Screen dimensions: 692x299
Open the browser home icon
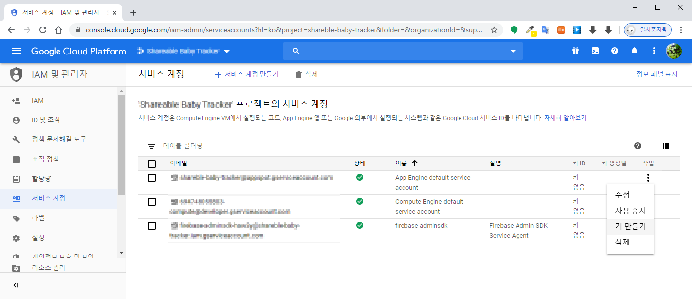[x=58, y=30]
